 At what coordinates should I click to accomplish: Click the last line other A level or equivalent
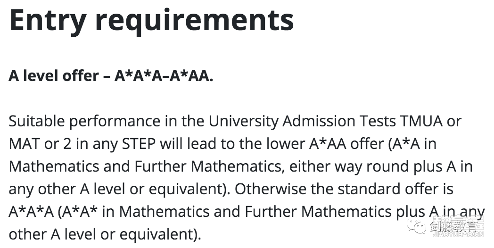coord(105,235)
